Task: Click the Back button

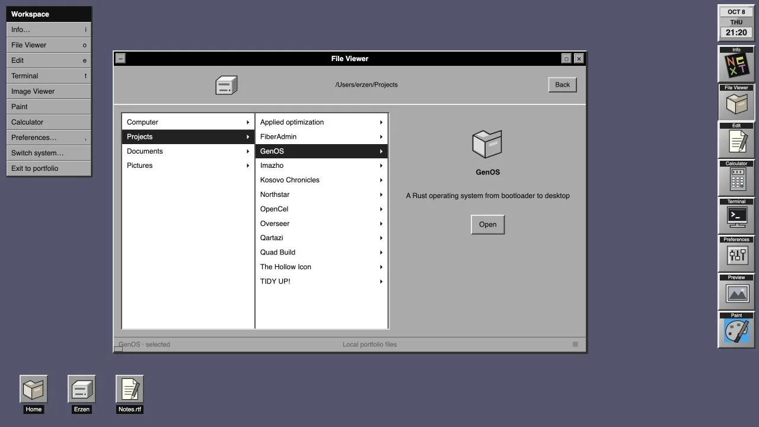Action: pos(562,85)
